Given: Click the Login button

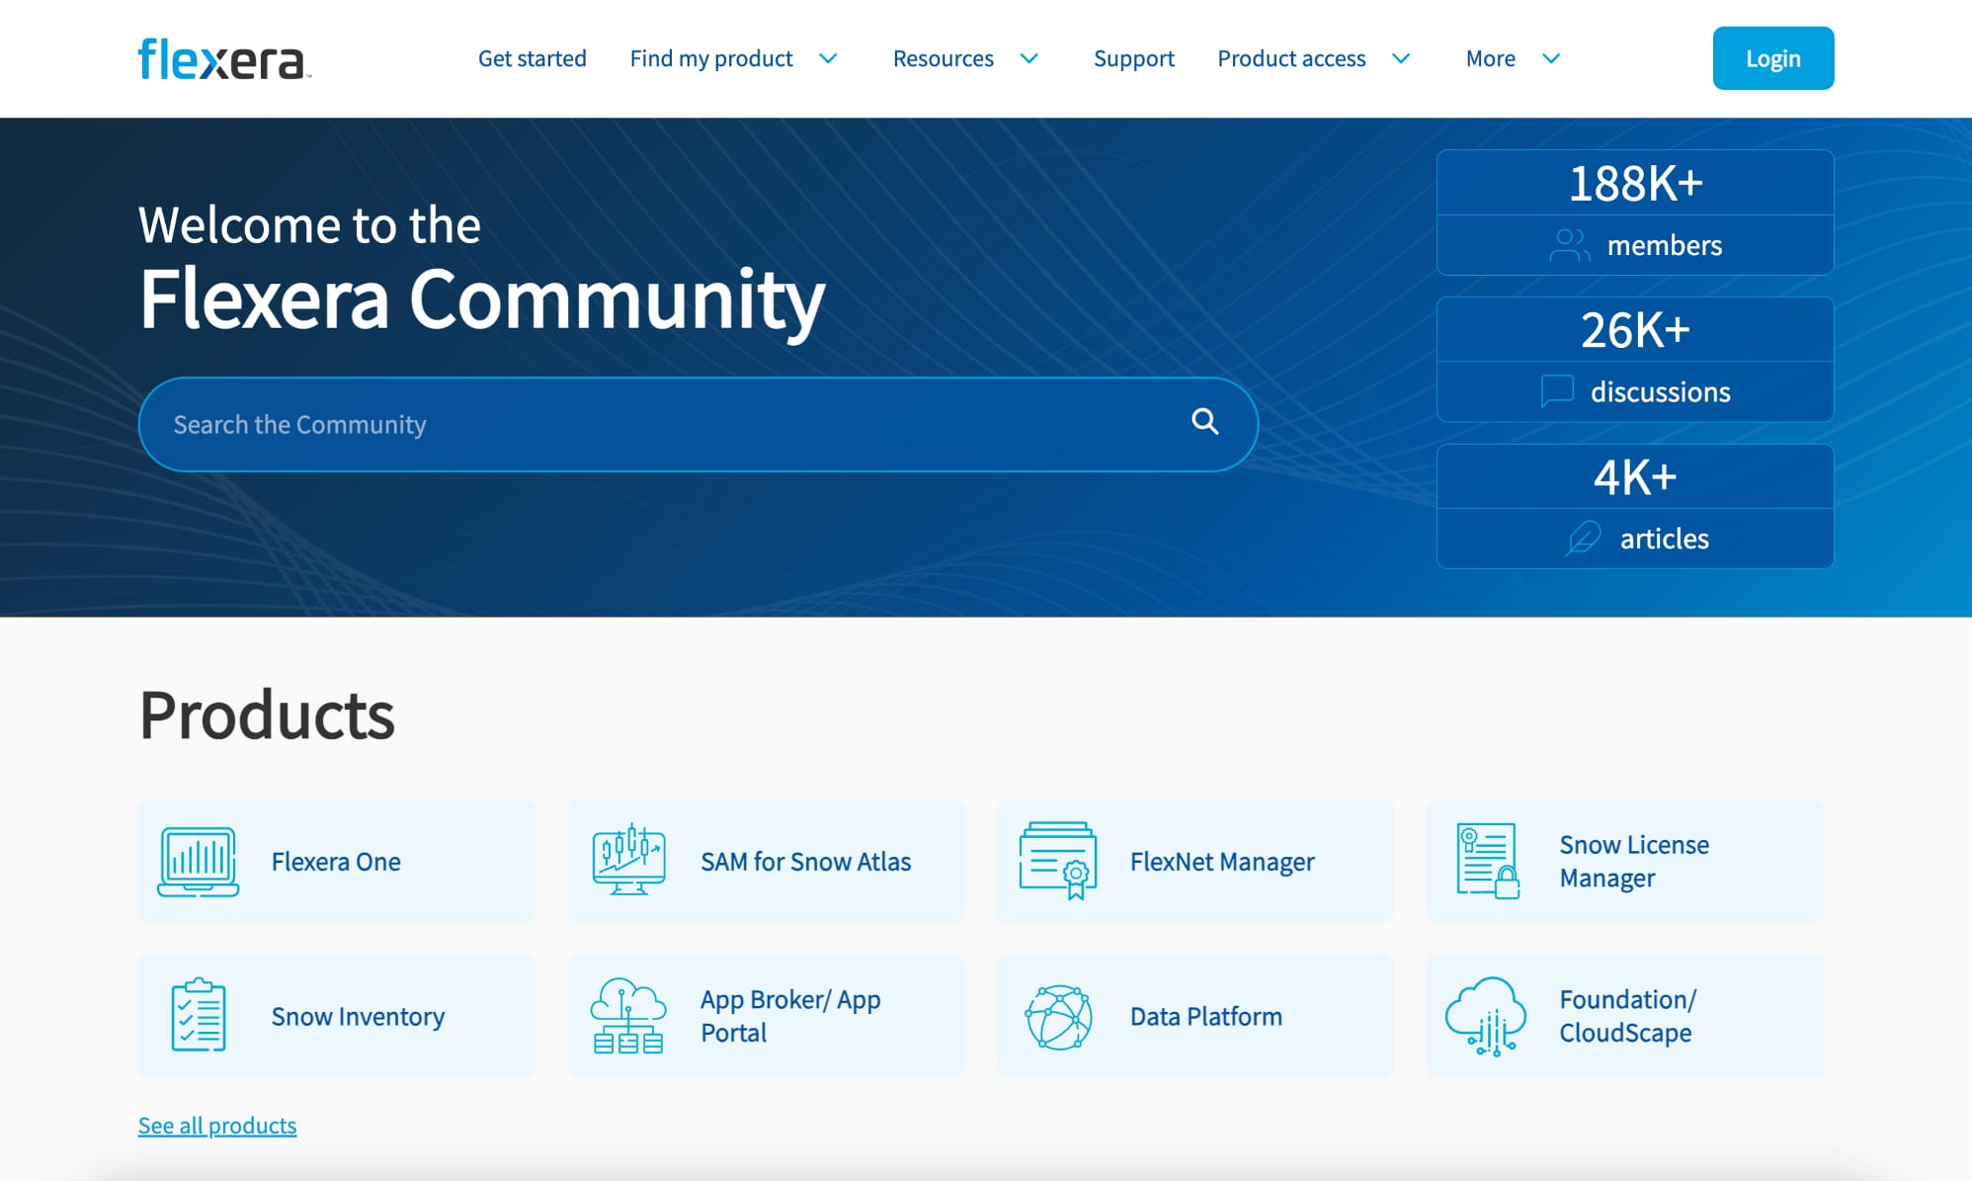Looking at the screenshot, I should click(1772, 58).
